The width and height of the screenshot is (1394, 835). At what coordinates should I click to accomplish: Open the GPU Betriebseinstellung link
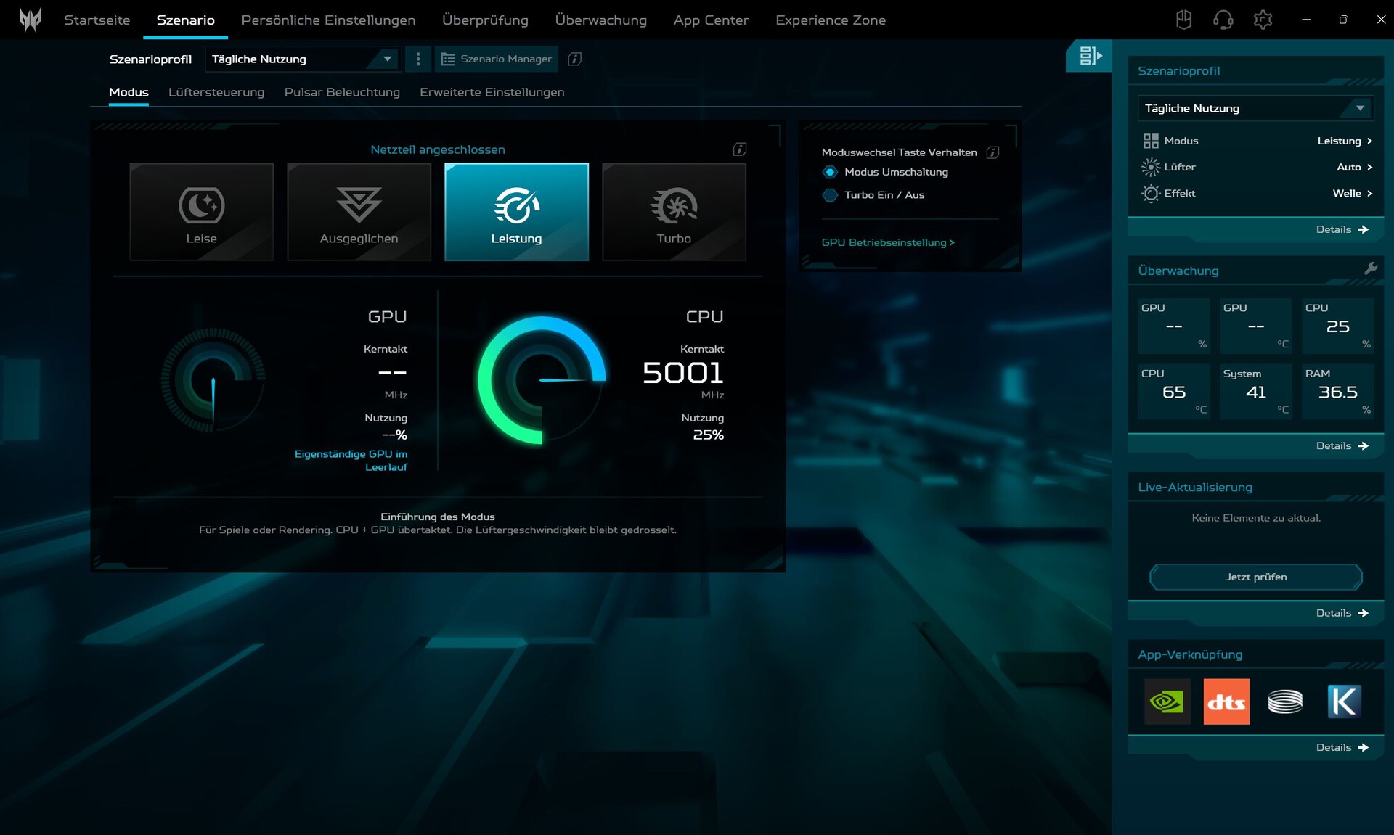click(887, 242)
